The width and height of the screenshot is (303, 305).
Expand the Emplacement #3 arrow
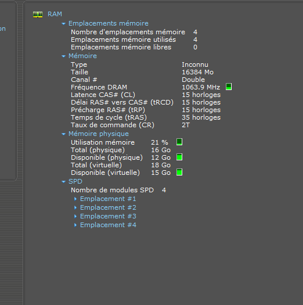(x=75, y=216)
